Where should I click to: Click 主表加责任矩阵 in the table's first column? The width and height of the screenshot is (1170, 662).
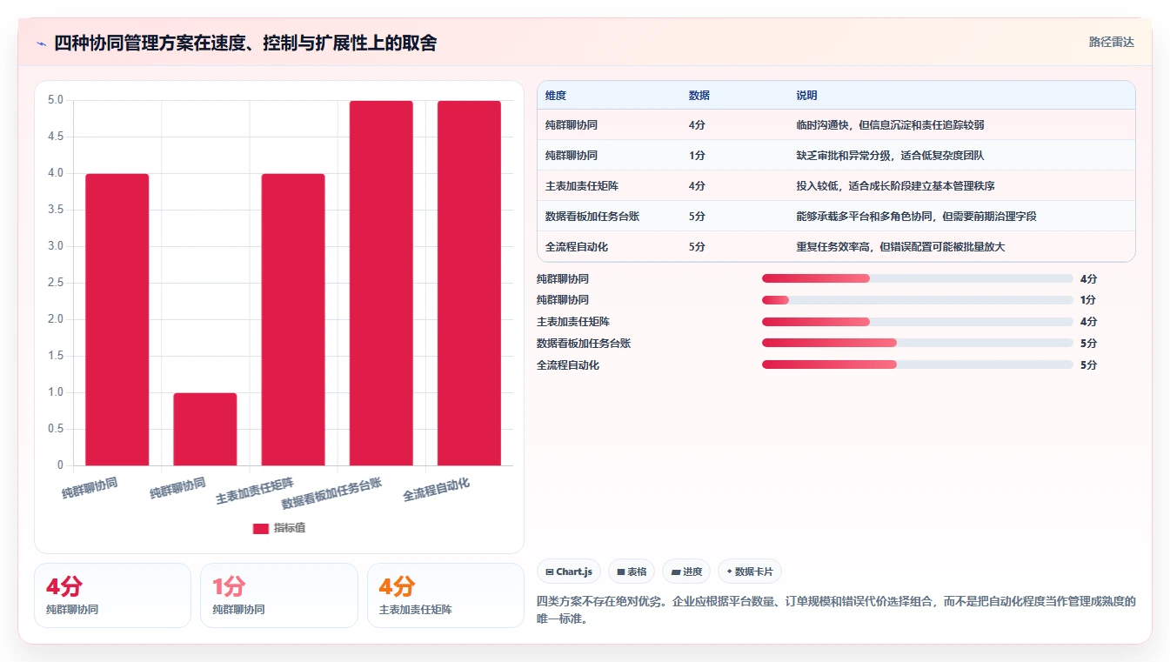pos(582,186)
